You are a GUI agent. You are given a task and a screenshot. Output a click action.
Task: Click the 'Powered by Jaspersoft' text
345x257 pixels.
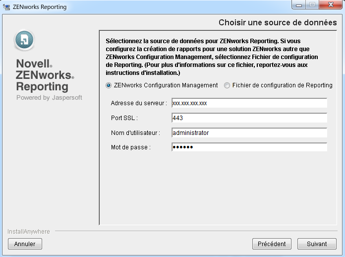49,98
